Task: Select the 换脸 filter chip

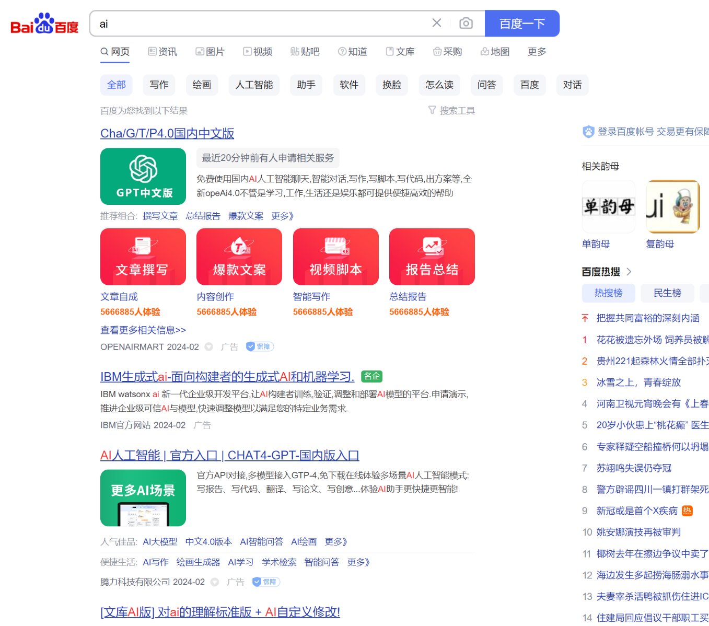Action: point(392,85)
